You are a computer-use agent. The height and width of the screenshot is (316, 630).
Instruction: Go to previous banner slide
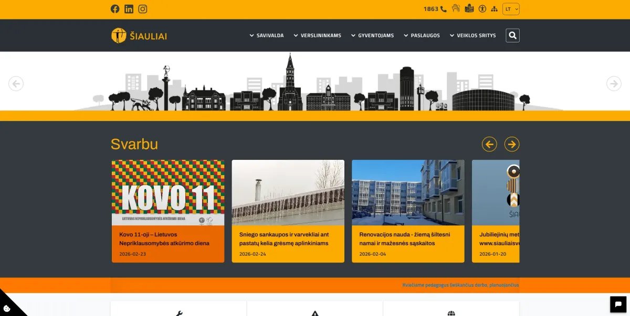(16, 83)
